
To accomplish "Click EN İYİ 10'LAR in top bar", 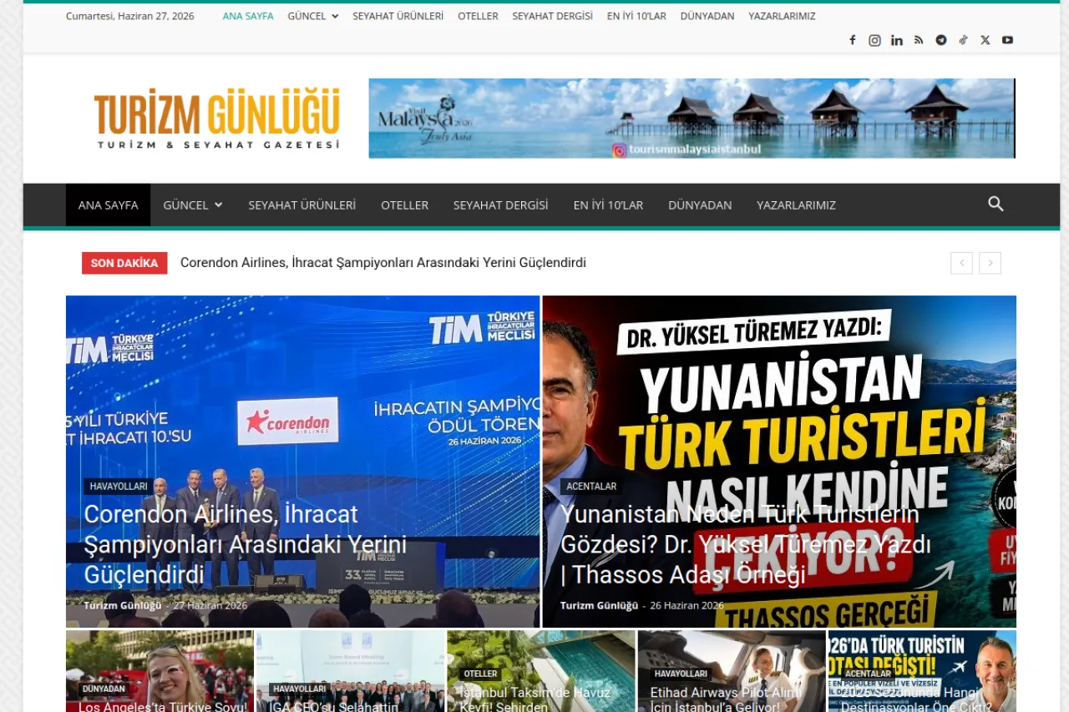I will (x=636, y=16).
